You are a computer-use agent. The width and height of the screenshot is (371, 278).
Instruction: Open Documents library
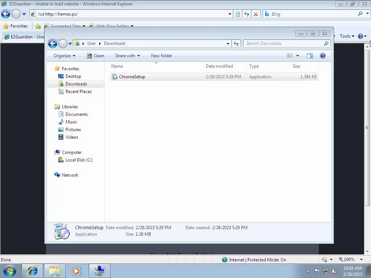tap(76, 114)
